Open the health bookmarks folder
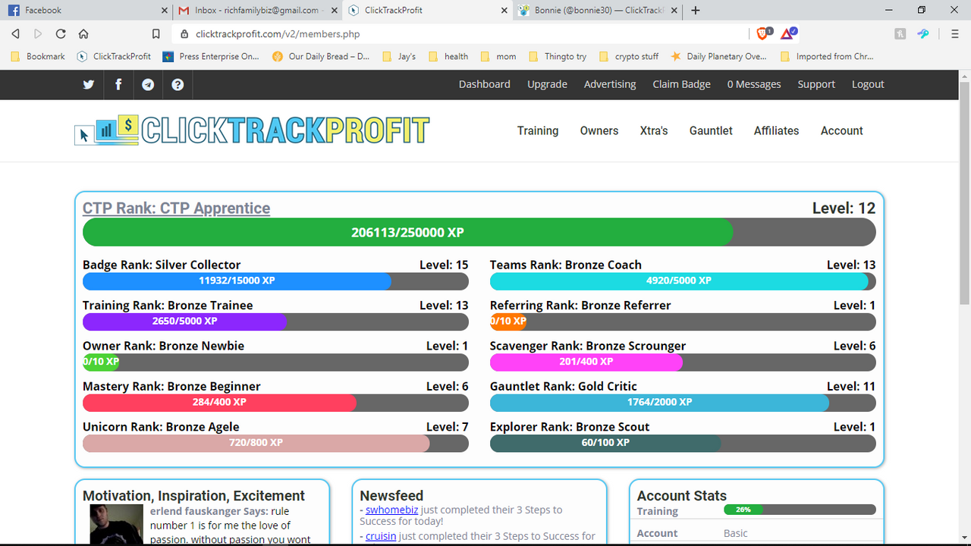 448,56
